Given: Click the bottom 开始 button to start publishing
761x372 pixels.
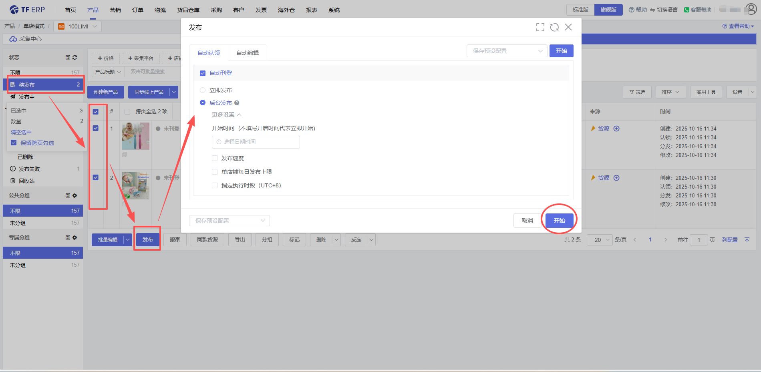Looking at the screenshot, I should coord(559,221).
